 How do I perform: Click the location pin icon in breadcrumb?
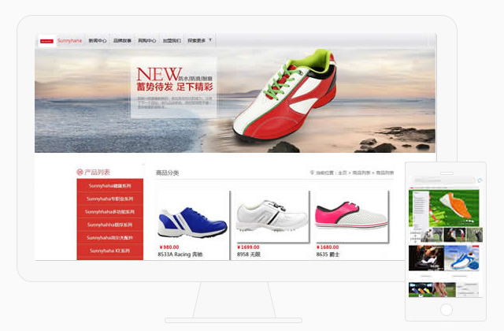coord(313,172)
